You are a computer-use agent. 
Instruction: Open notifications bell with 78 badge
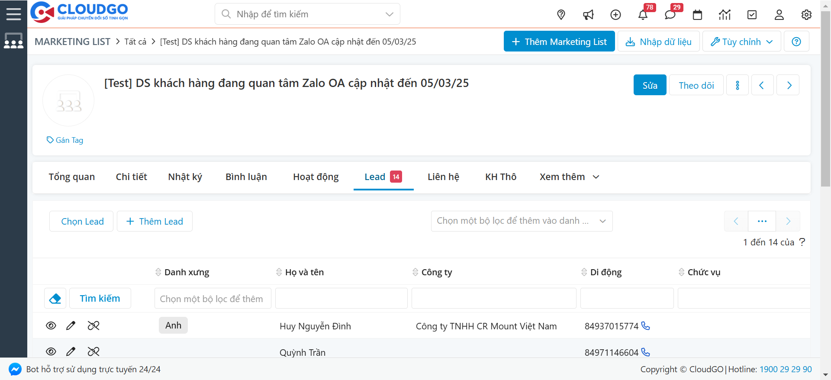(643, 15)
